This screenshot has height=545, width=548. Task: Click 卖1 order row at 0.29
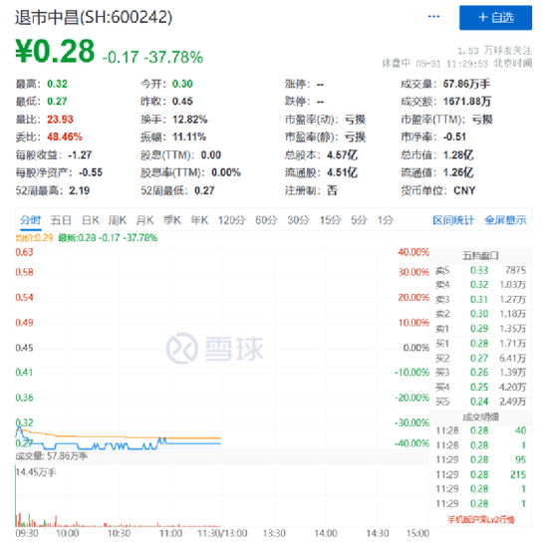480,329
